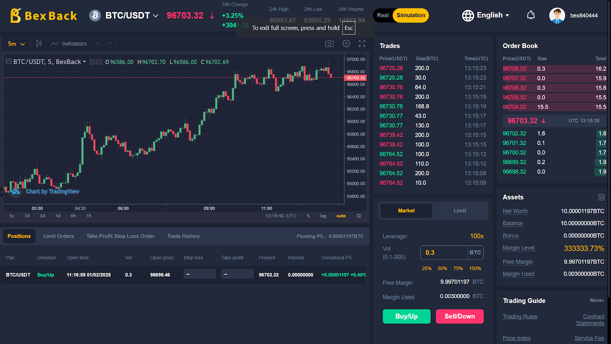Open the Indicators menu

point(69,44)
